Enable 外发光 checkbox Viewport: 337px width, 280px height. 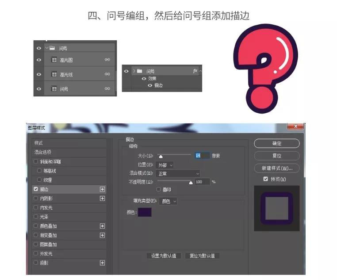pyautogui.click(x=36, y=253)
